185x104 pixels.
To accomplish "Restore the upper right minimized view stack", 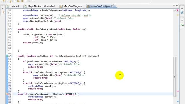I will (x=182, y=8).
